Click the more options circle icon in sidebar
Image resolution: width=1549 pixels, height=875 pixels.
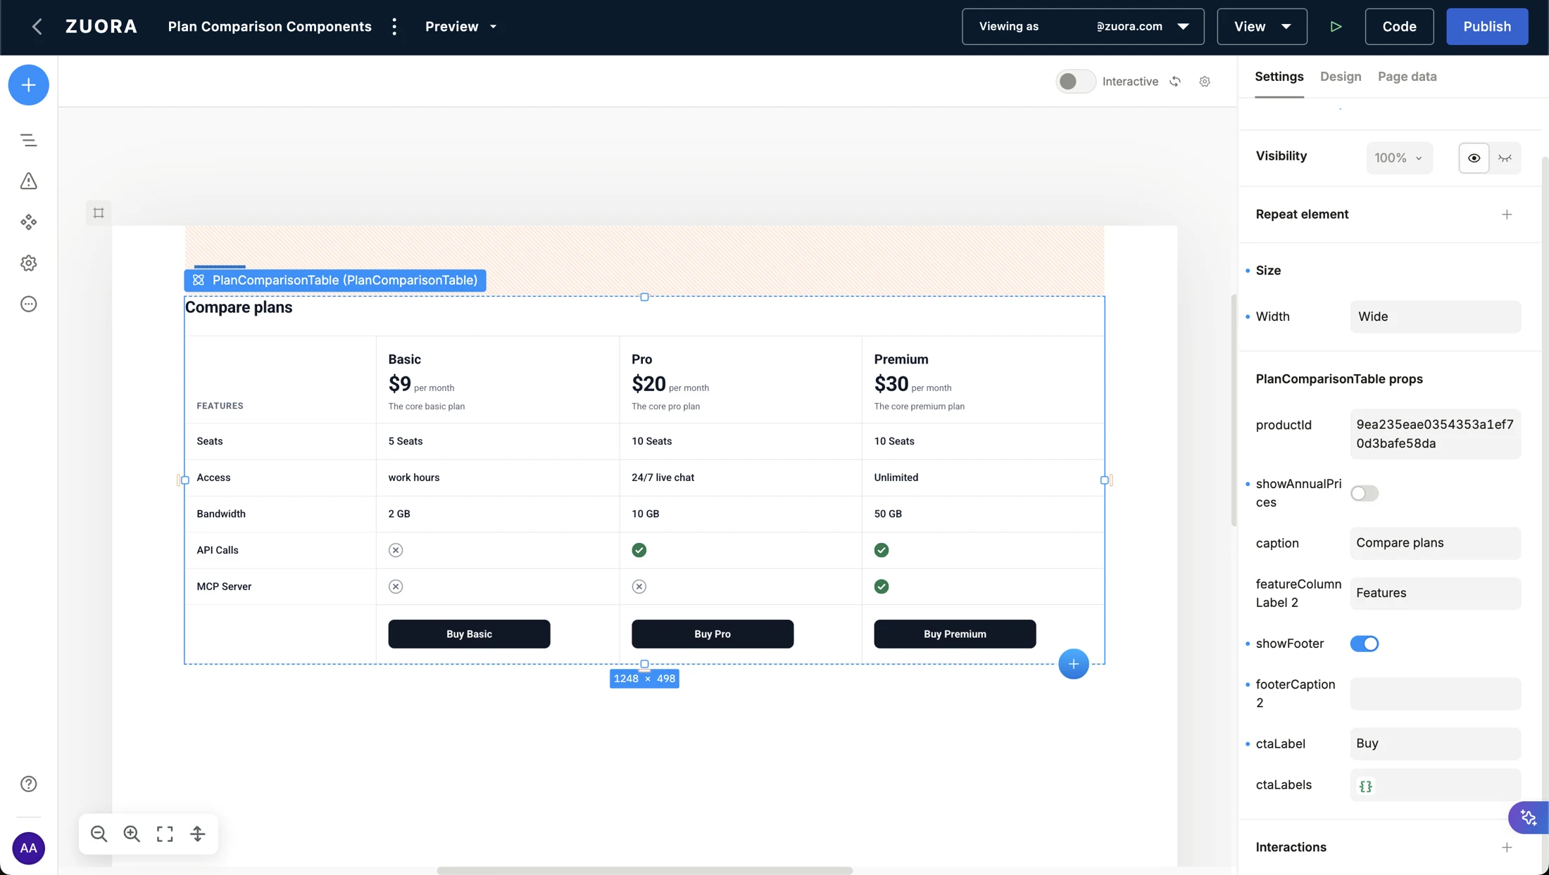(x=28, y=304)
